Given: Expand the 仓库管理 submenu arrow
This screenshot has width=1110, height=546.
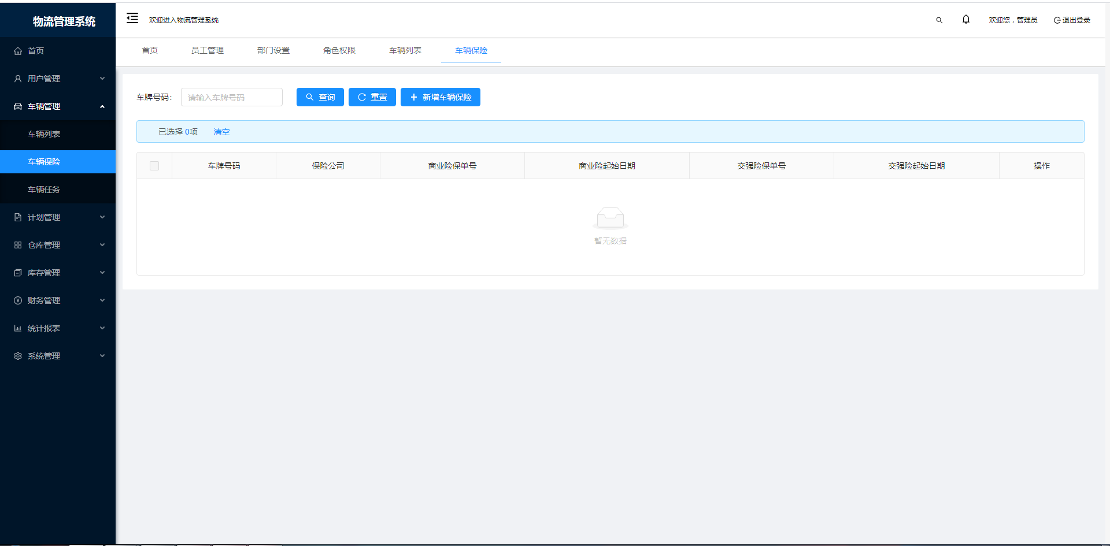Looking at the screenshot, I should pos(102,245).
